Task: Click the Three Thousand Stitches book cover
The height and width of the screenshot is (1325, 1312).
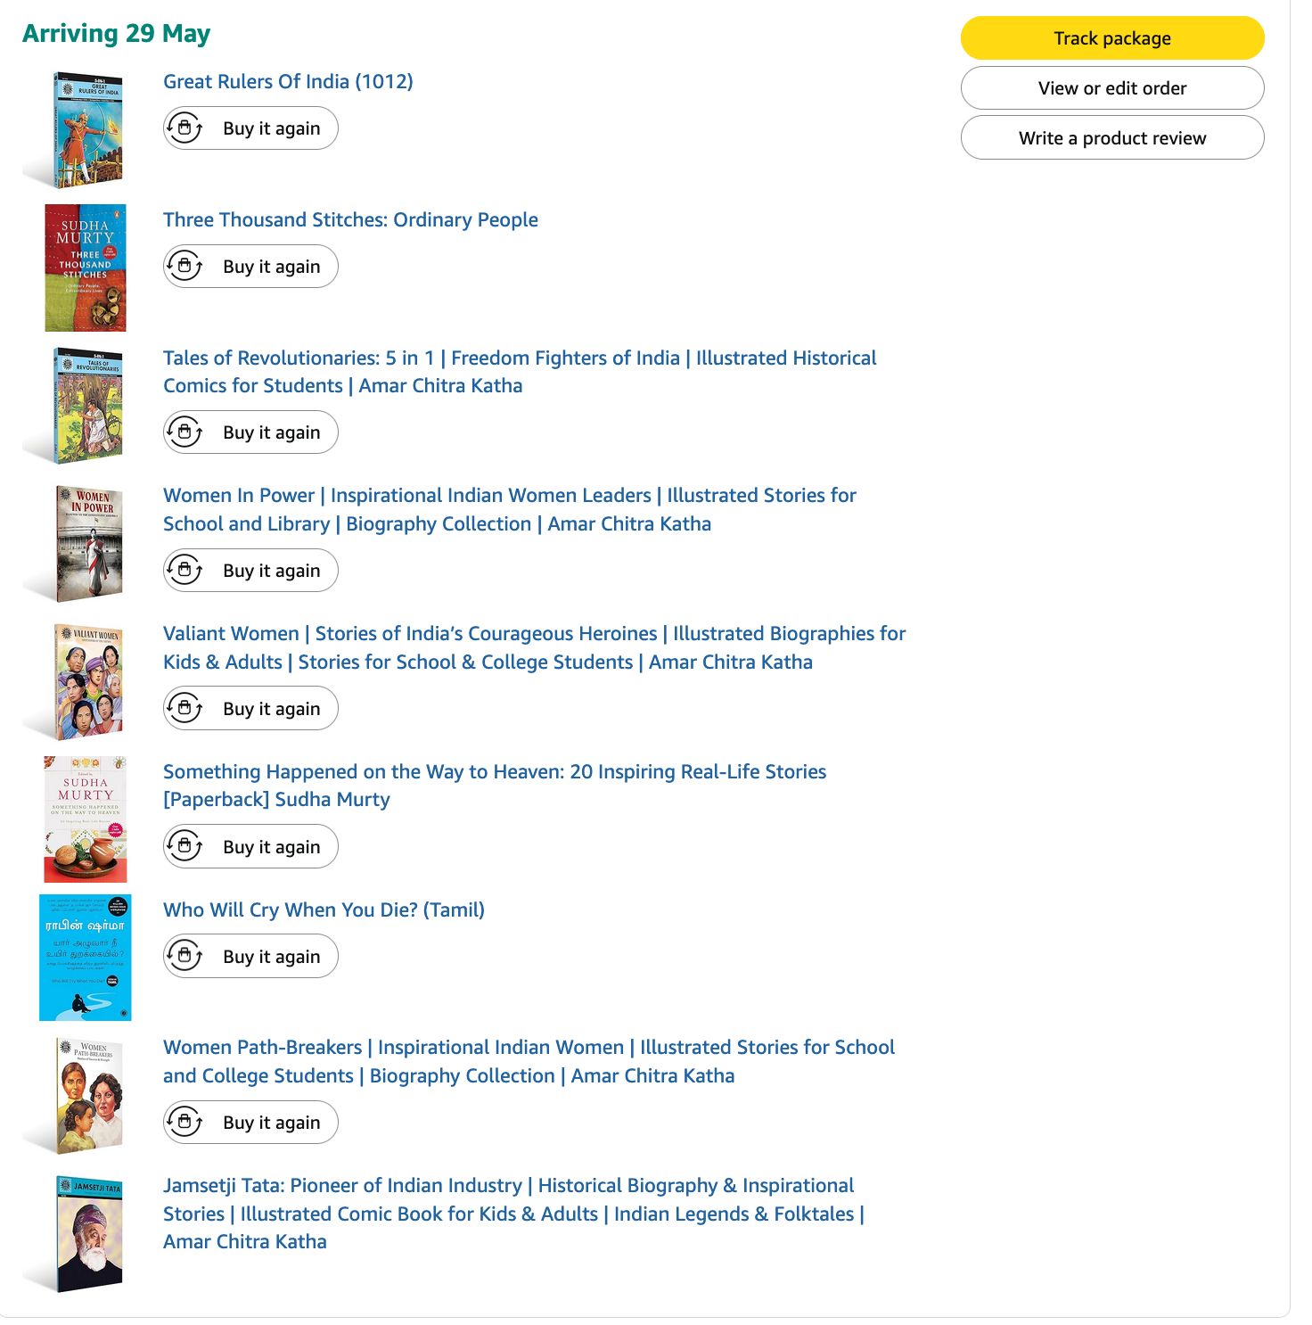Action: (86, 267)
